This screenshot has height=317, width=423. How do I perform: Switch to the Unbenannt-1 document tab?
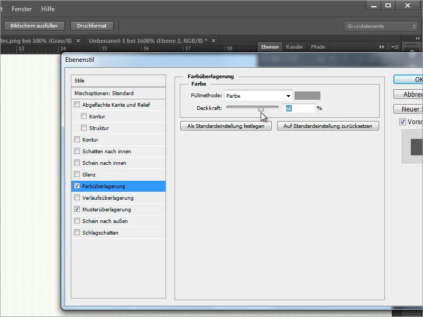tap(148, 41)
